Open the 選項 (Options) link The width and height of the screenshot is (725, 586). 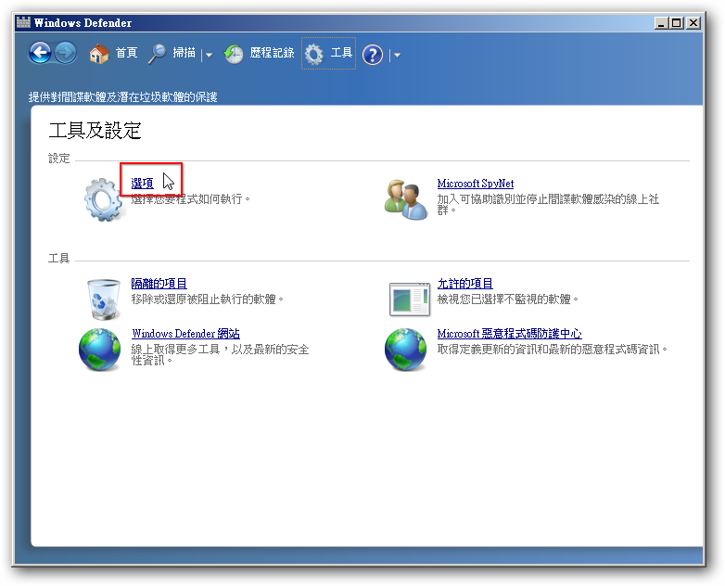pos(142,184)
